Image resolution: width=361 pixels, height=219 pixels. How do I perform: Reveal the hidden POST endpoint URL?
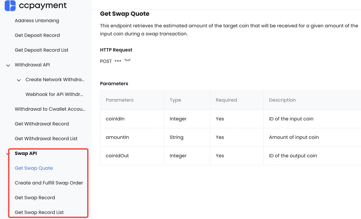tap(127, 60)
